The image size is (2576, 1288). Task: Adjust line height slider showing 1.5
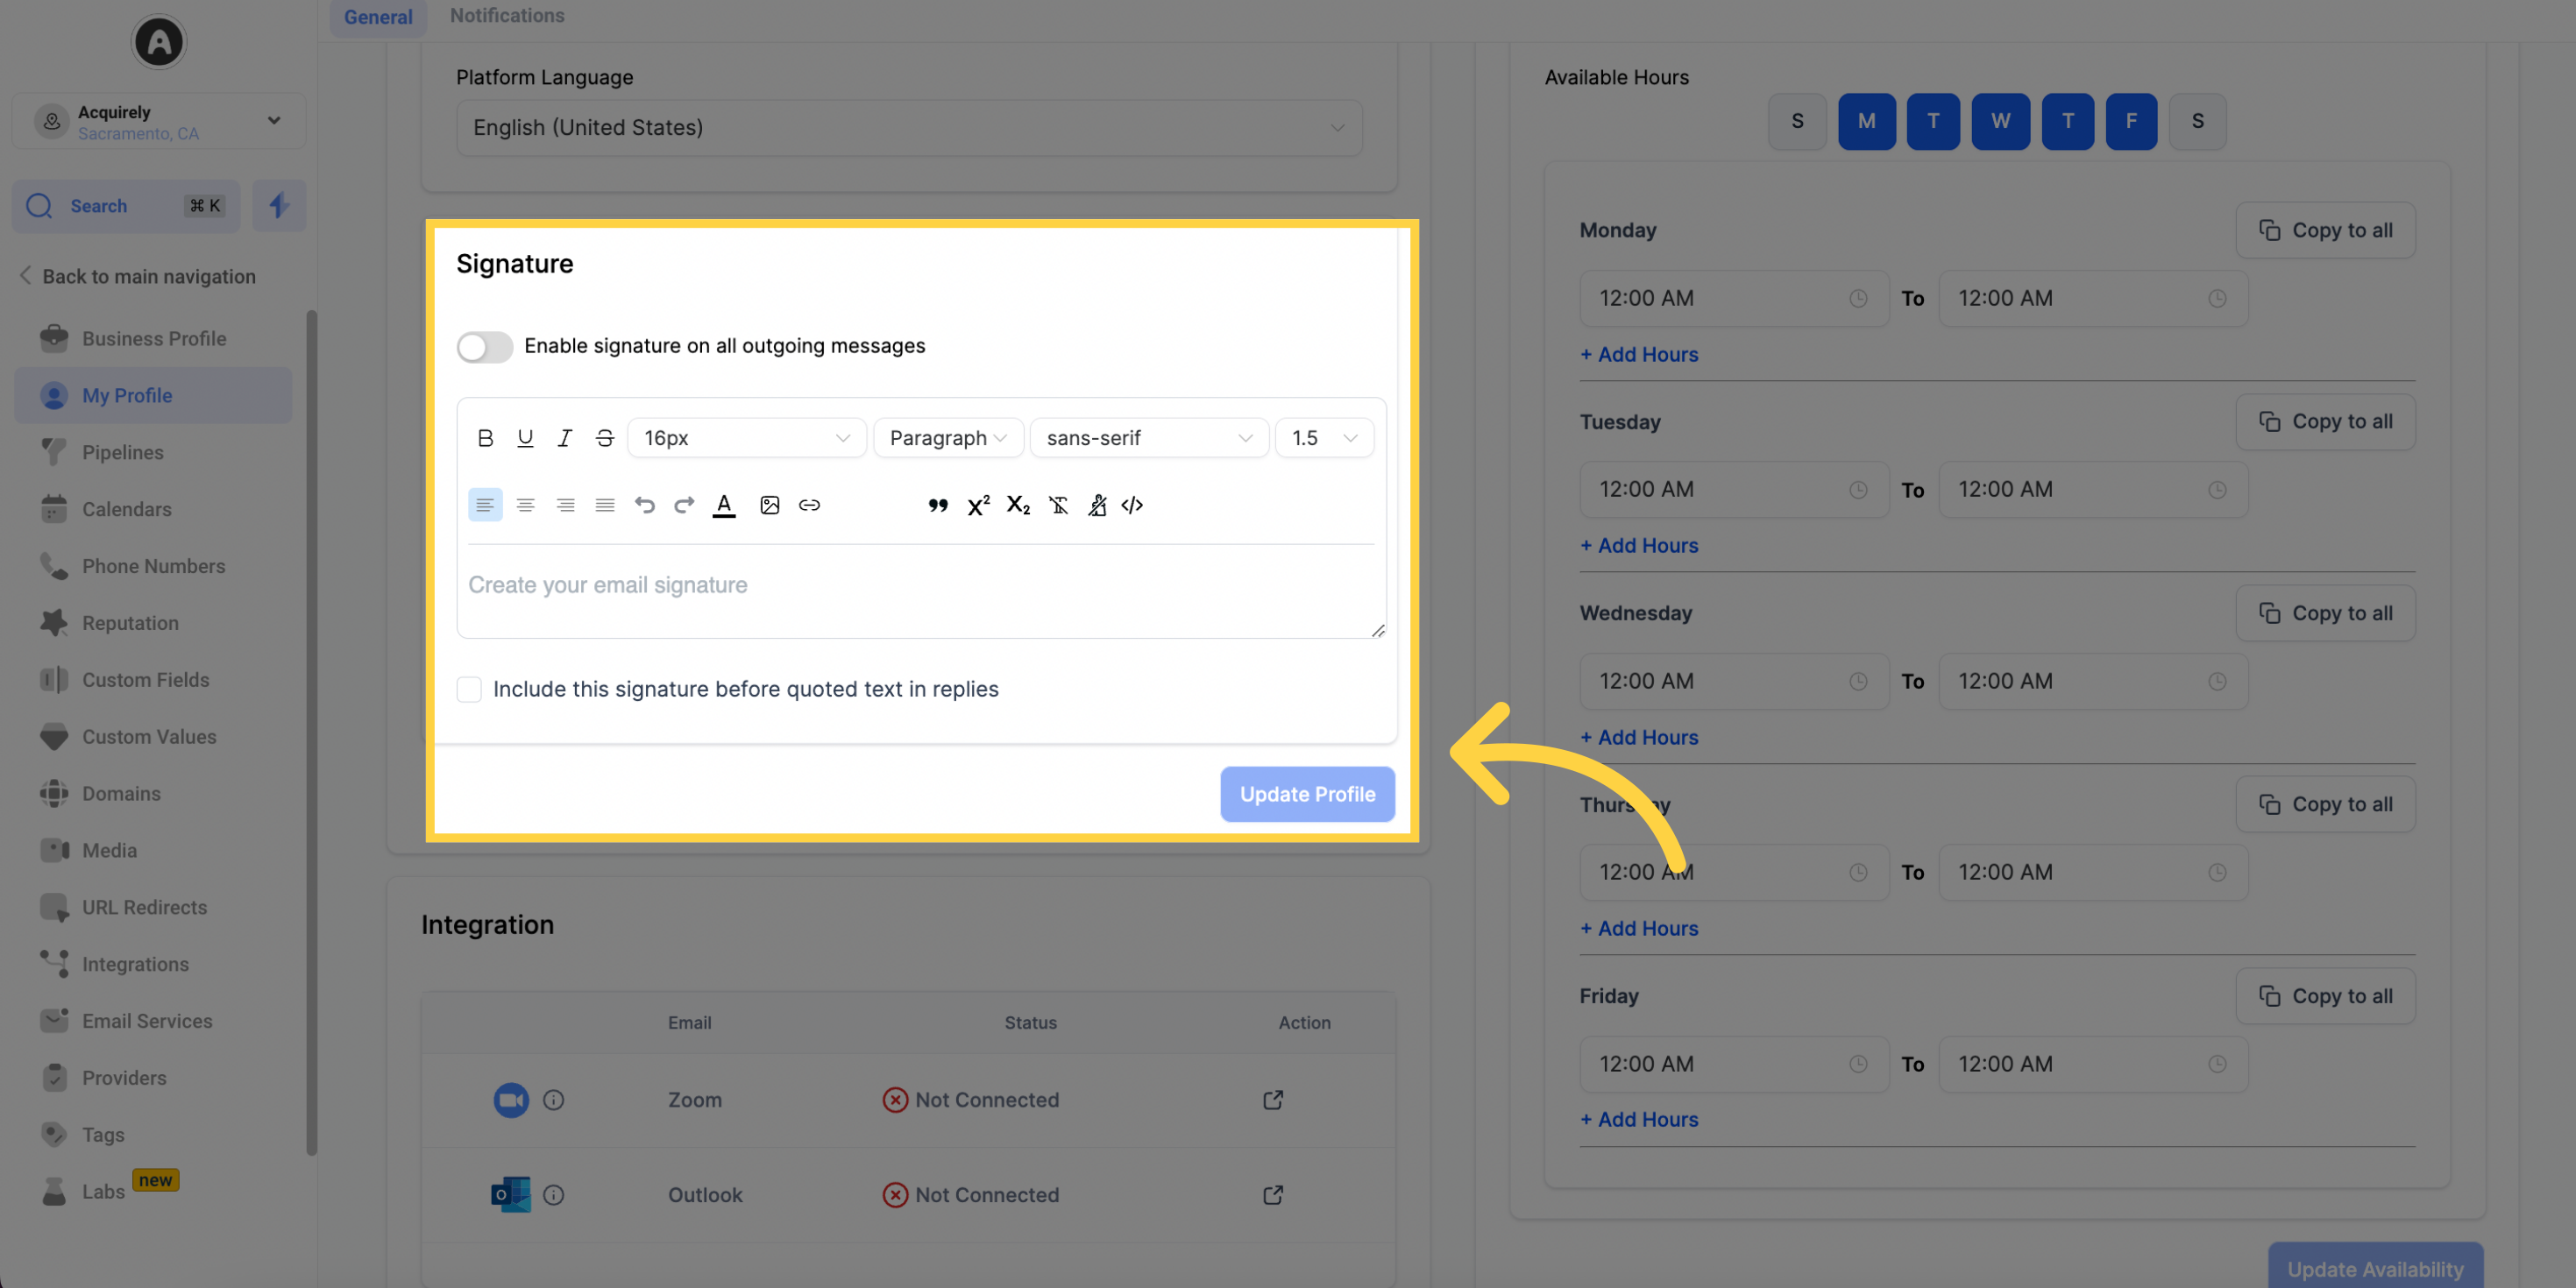pos(1323,437)
